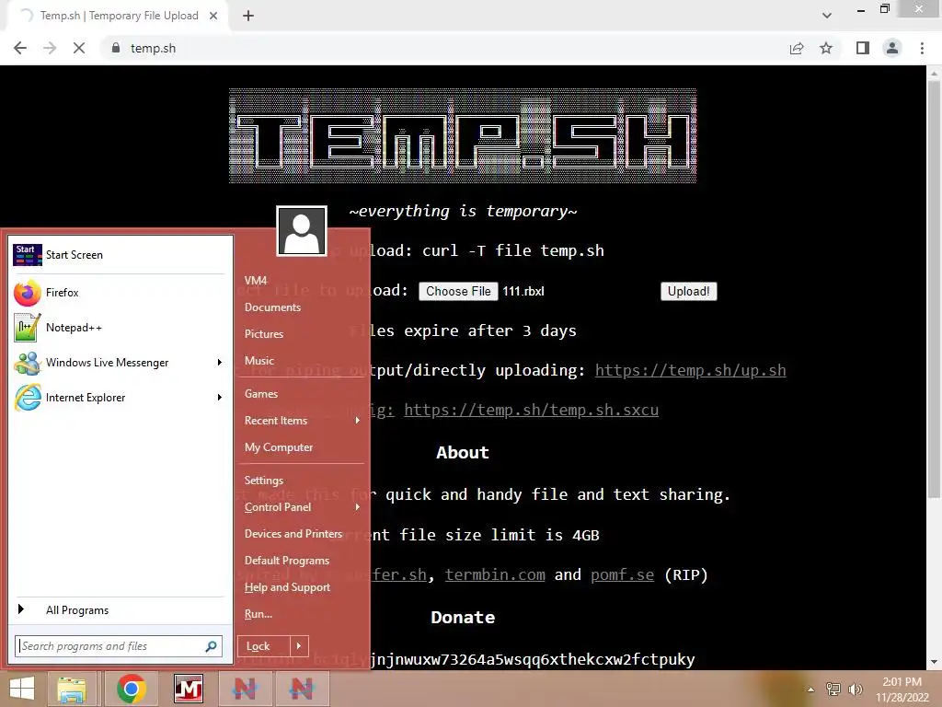Click the taskbar clock and date
Image resolution: width=942 pixels, height=707 pixels.
tap(902, 690)
